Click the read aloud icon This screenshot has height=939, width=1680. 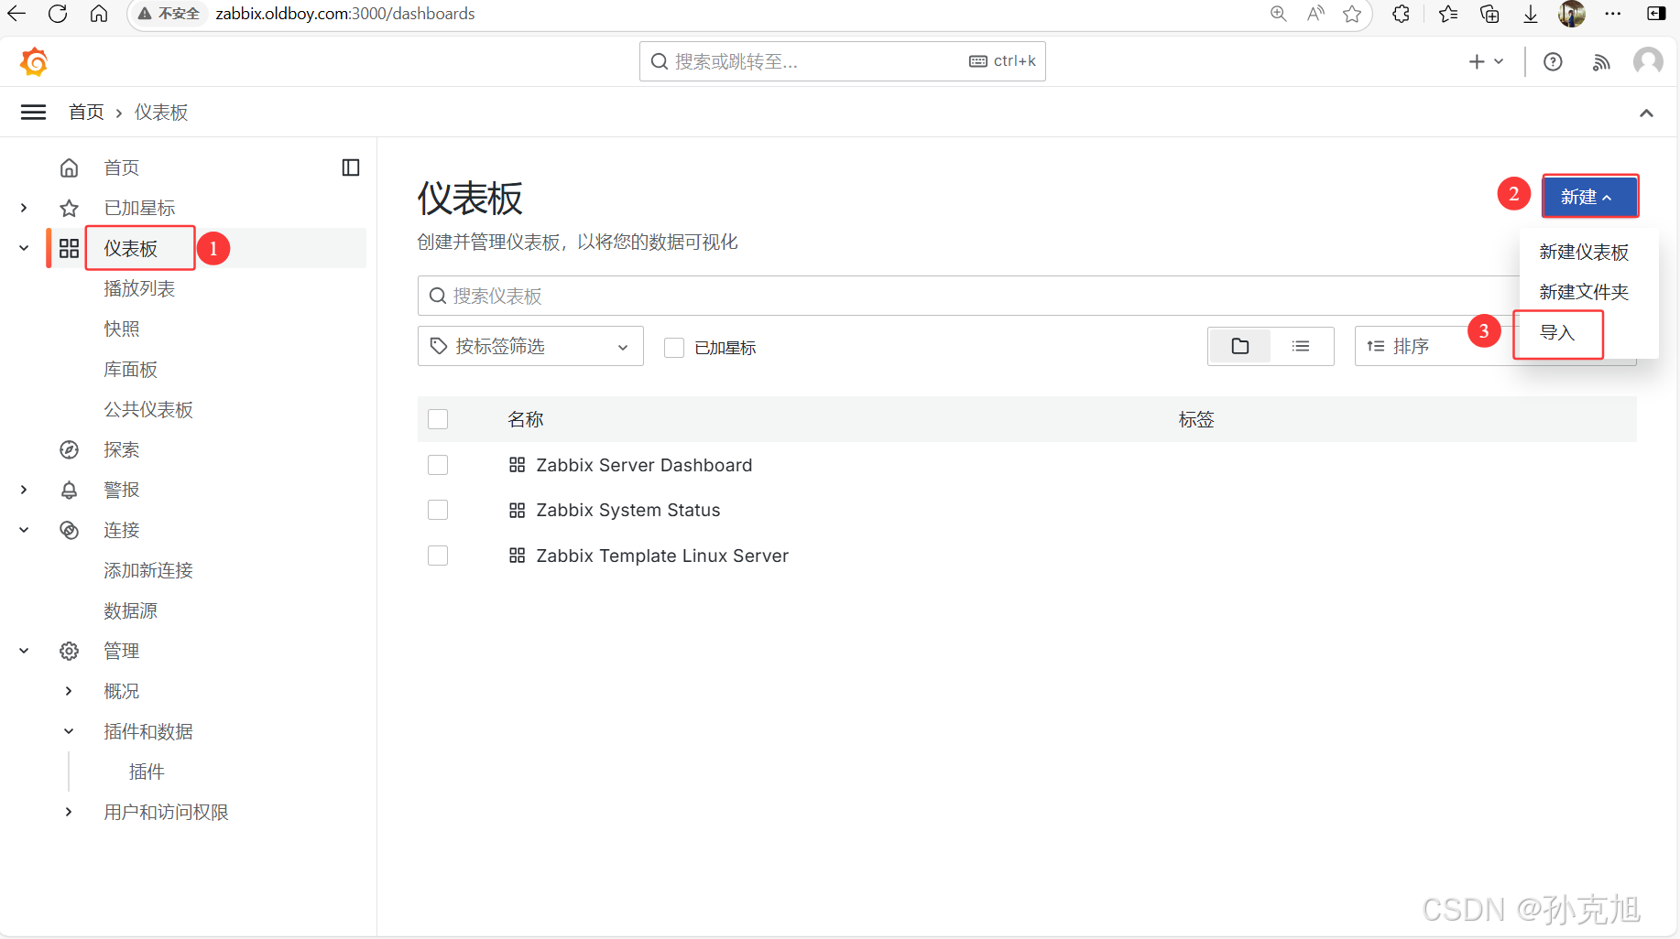click(1316, 14)
